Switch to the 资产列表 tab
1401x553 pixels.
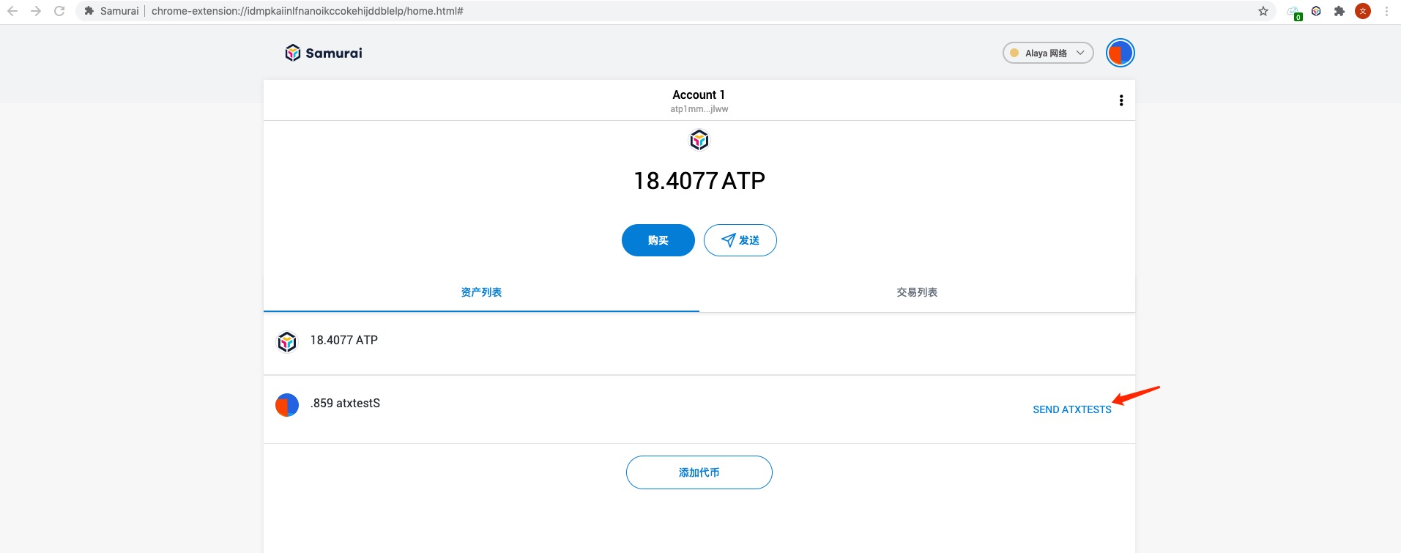click(481, 292)
